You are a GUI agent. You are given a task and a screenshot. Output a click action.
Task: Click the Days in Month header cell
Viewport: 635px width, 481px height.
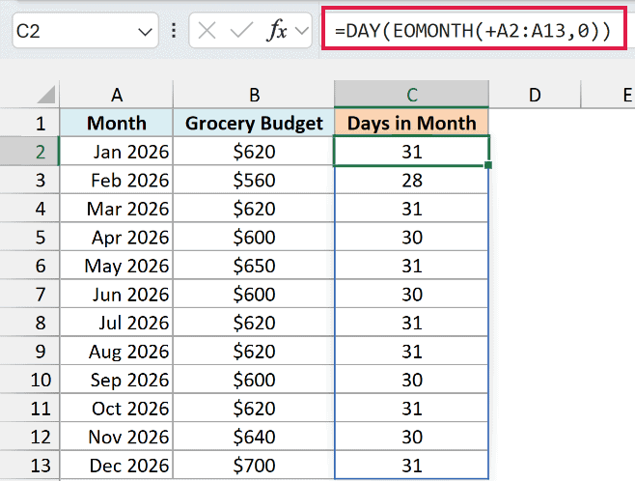(411, 123)
